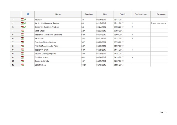Select the 'Construction' task name
Viewport: 177px width, 125px height.
pos(40,65)
